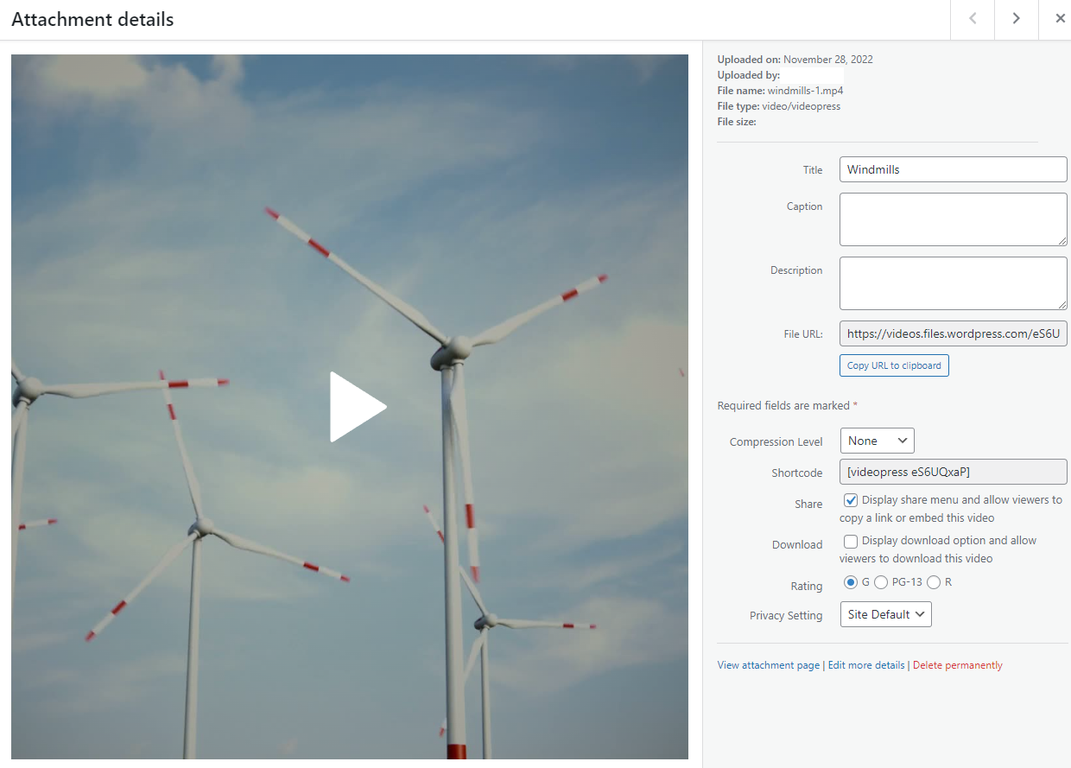Select the G rating

(851, 581)
